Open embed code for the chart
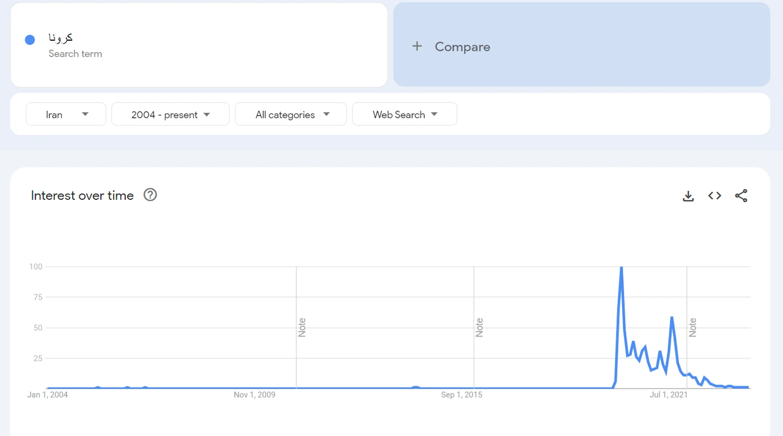This screenshot has width=783, height=436. click(x=715, y=196)
